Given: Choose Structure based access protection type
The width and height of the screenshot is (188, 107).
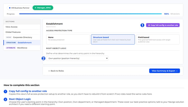Looking at the screenshot, I should (113, 39).
